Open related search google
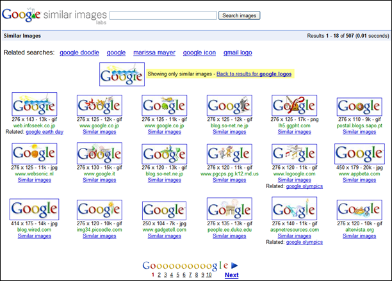 point(116,52)
